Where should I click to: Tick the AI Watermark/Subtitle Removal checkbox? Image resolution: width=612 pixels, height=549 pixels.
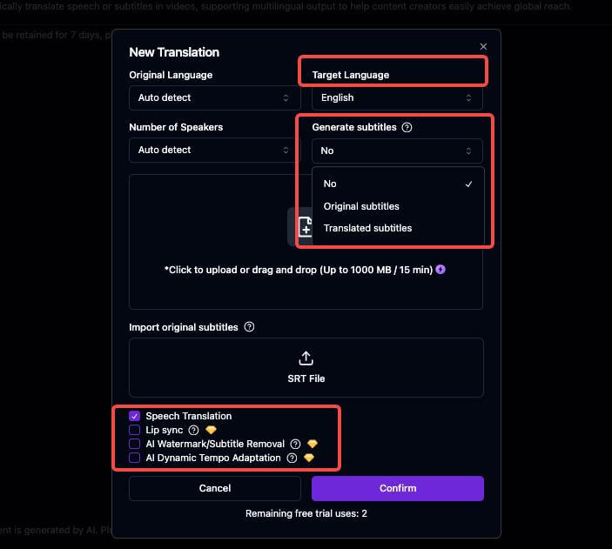click(135, 444)
